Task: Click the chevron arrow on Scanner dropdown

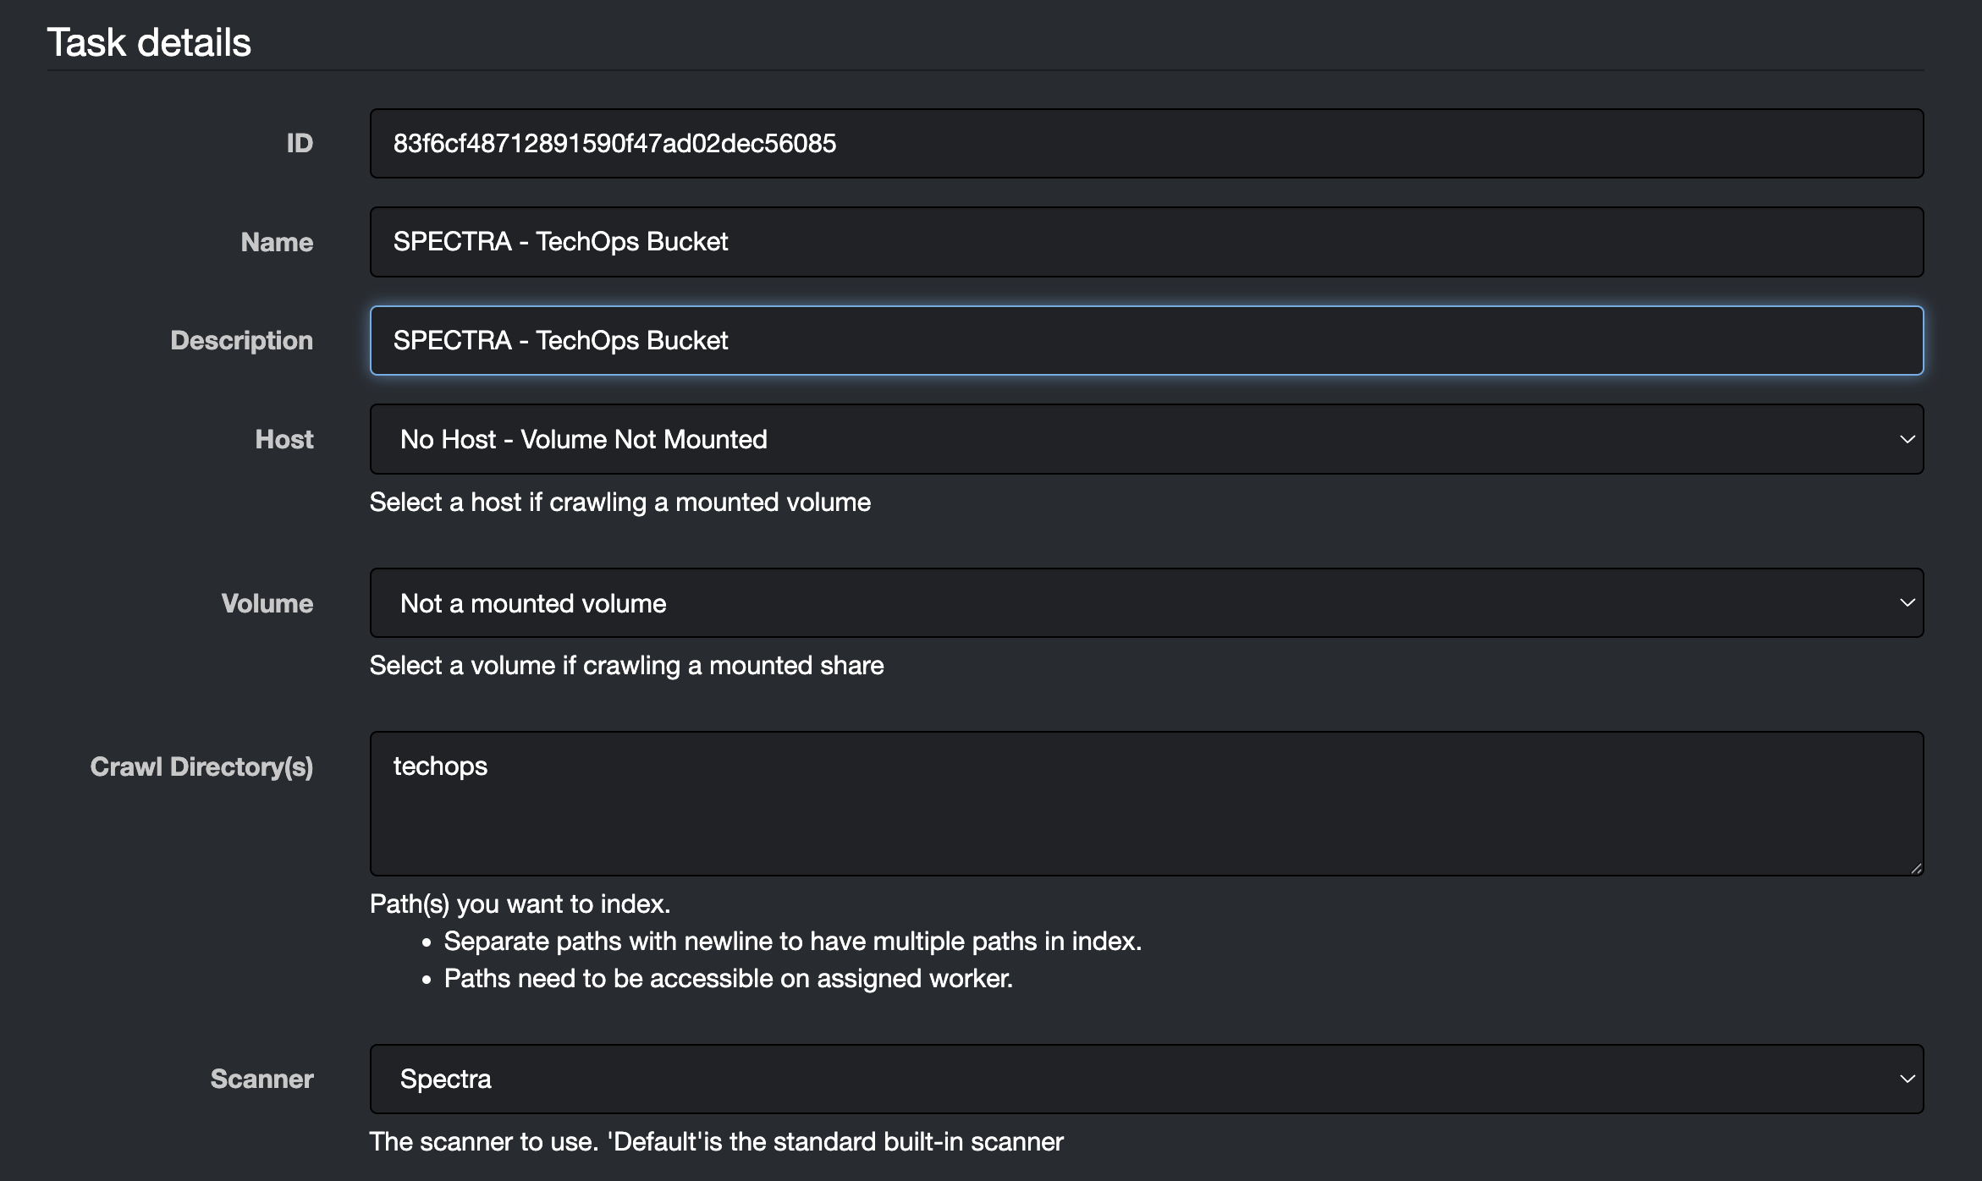Action: click(x=1908, y=1079)
